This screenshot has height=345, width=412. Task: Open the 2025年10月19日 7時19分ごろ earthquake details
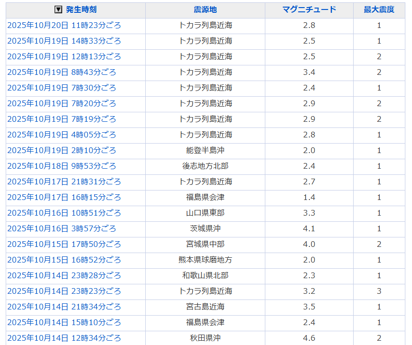pos(62,119)
